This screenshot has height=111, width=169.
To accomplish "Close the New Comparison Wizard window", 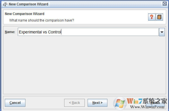I will pos(165,4).
